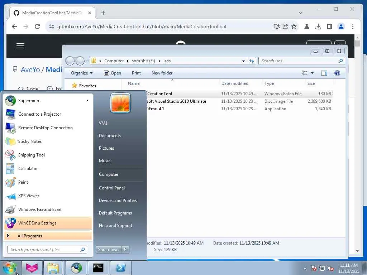Open the Organize dropdown in Explorer
This screenshot has height=275, width=367.
(82, 73)
